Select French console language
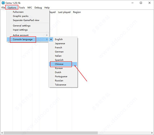154x135 pixels. pyautogui.click(x=63, y=47)
